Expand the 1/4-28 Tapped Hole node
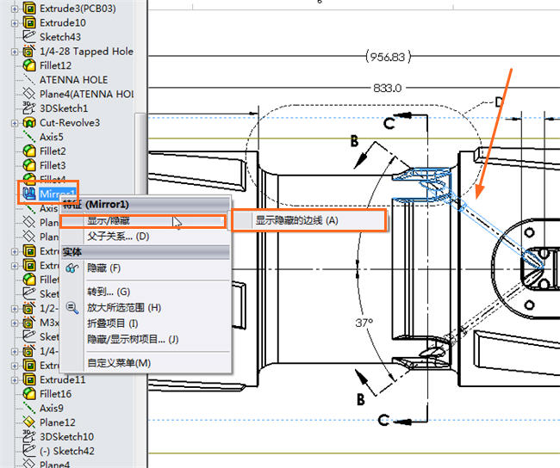The height and width of the screenshot is (468, 560). pos(15,52)
